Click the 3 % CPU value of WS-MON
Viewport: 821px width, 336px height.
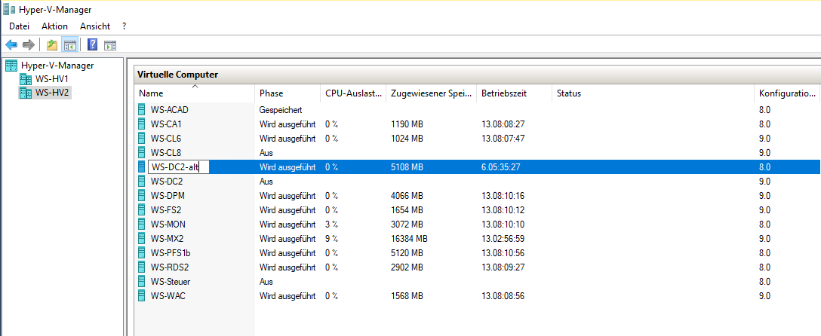[x=331, y=225]
